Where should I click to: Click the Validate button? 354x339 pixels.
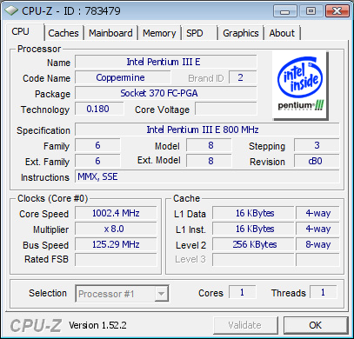click(245, 325)
